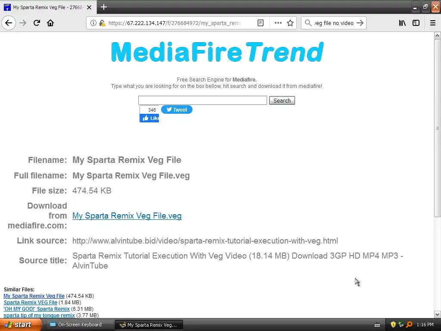441x331 pixels.
Task: Go back to the previous page
Action: coord(9,23)
